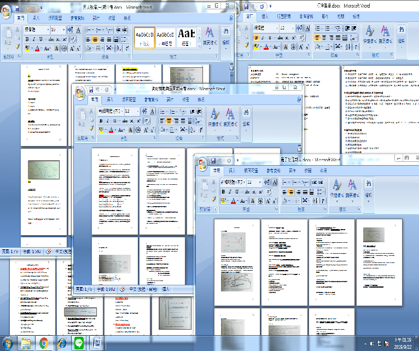This screenshot has height=351, width=419.
Task: Click Help question mark in middle Word window
Action: 299,100
